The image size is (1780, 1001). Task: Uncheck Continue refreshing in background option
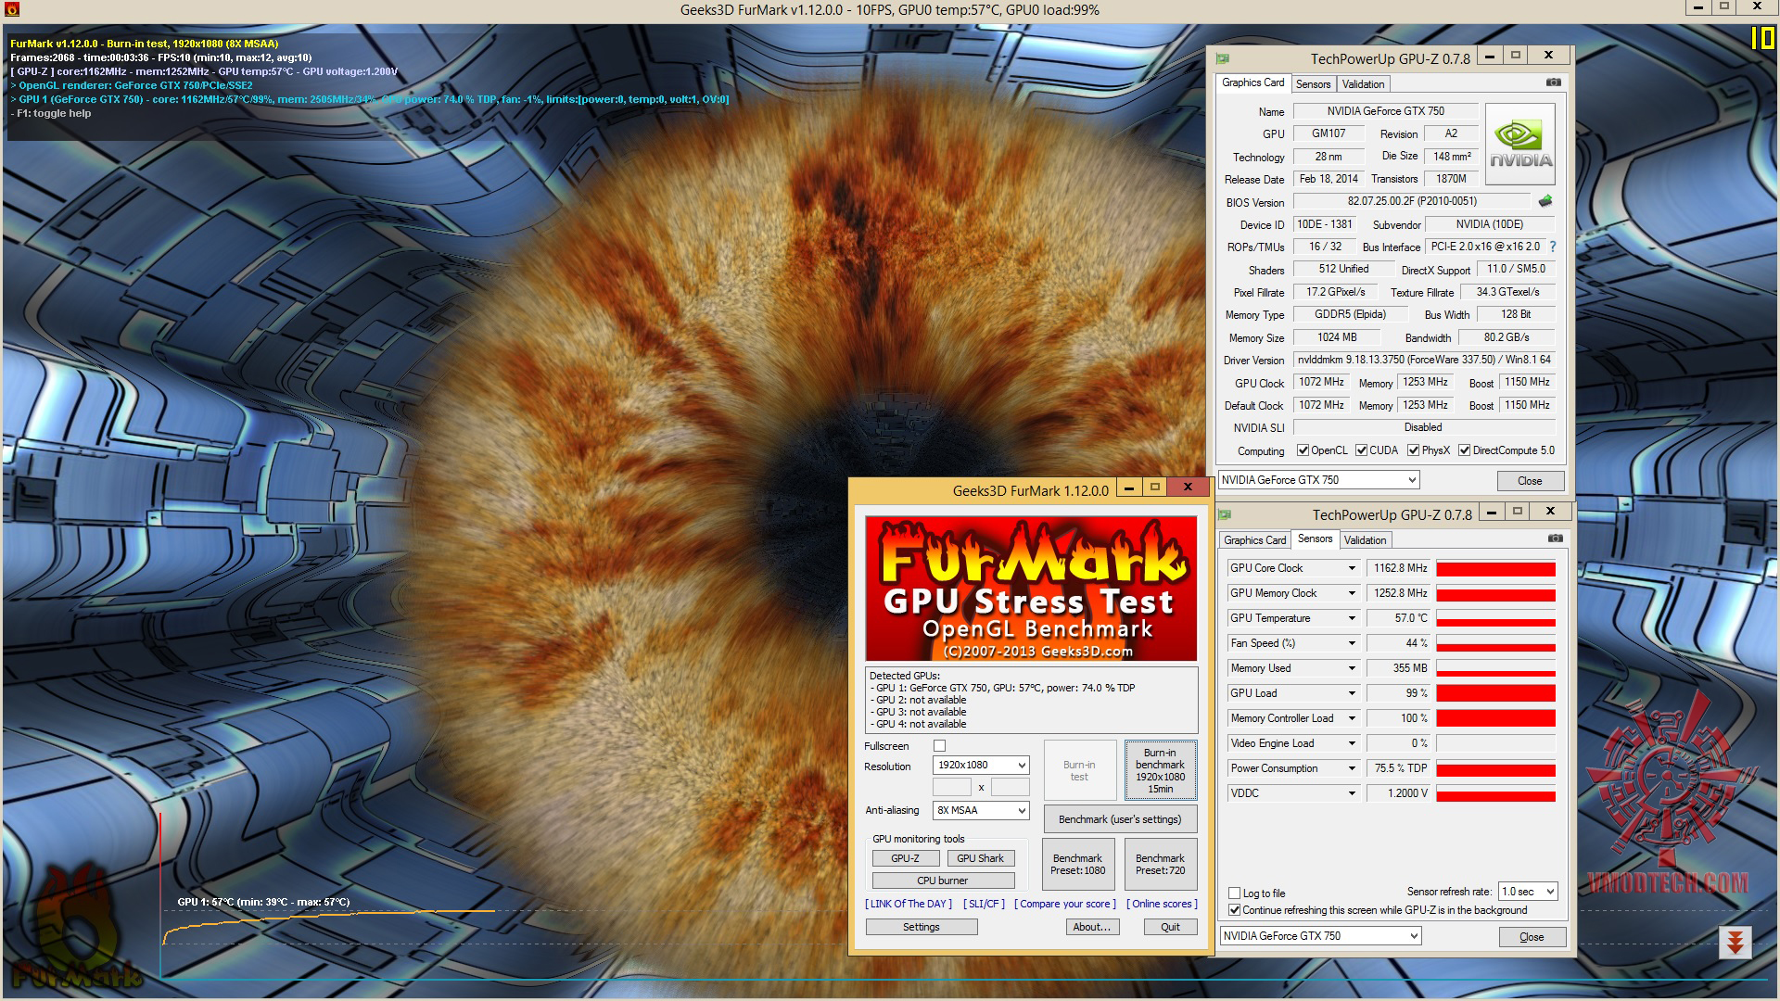click(1234, 910)
